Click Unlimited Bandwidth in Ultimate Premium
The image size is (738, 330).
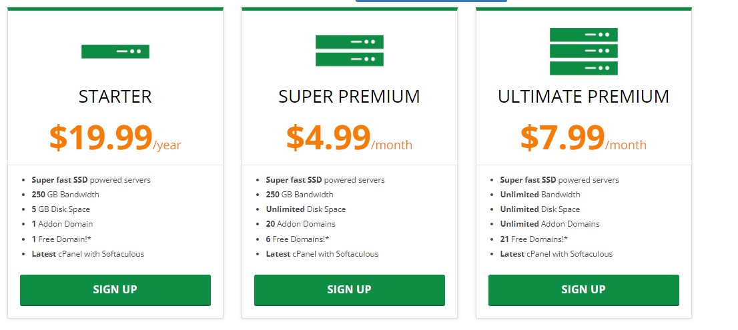pos(540,195)
